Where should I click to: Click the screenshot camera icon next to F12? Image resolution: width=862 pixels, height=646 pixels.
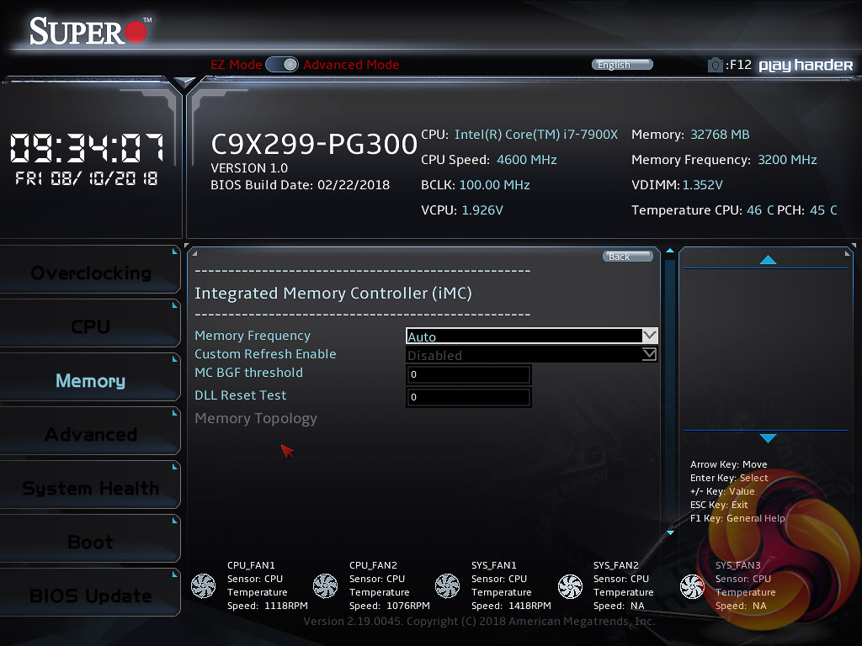(x=715, y=66)
